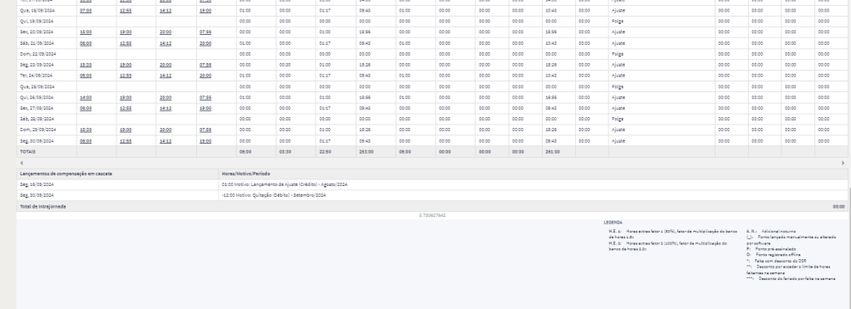The width and height of the screenshot is (851, 309).
Task: Open the 14:12 entry in the Ter, 24/09/2024 row
Action: (165, 76)
